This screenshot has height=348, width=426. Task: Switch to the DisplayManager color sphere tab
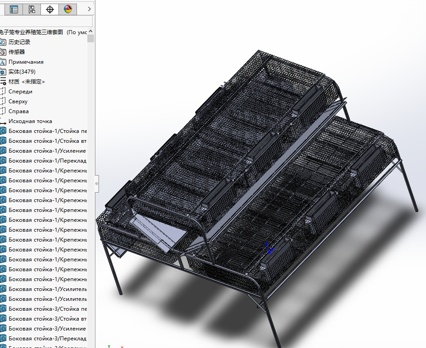(67, 9)
